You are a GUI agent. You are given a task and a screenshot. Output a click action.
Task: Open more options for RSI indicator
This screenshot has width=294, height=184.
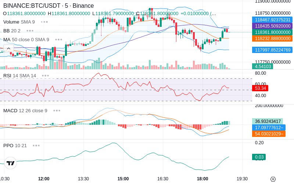[x=45, y=76]
